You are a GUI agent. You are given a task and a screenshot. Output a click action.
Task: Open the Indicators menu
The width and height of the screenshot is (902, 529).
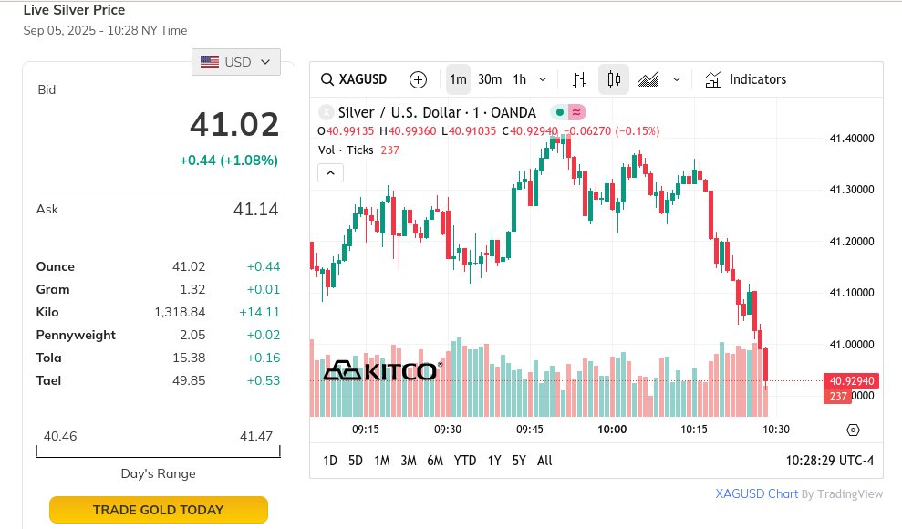pyautogui.click(x=746, y=79)
